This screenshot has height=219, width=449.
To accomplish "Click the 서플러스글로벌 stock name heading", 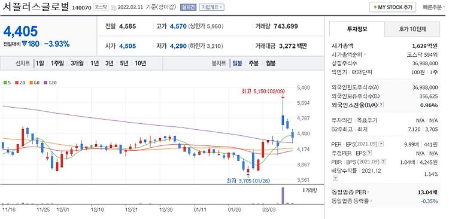I will [x=35, y=7].
